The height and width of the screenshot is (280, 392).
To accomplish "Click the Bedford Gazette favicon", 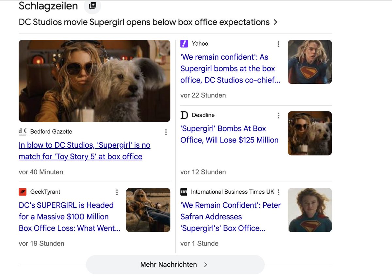I will click(x=23, y=132).
